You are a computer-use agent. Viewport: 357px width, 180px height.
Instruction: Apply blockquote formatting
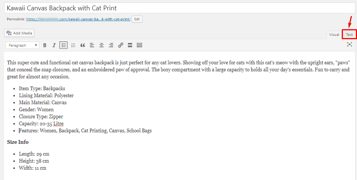[83, 45]
